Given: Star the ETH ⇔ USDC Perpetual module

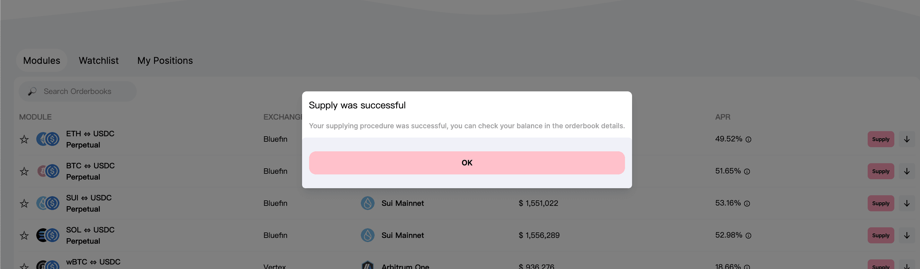Looking at the screenshot, I should click(x=24, y=139).
